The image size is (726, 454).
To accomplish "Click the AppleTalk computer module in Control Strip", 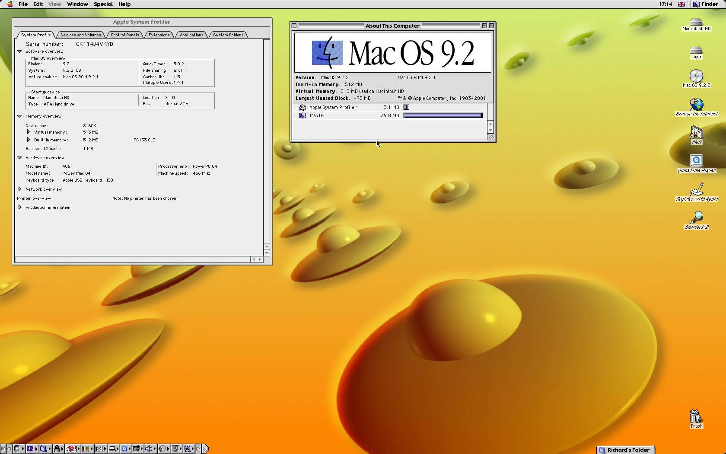I will click(19, 449).
